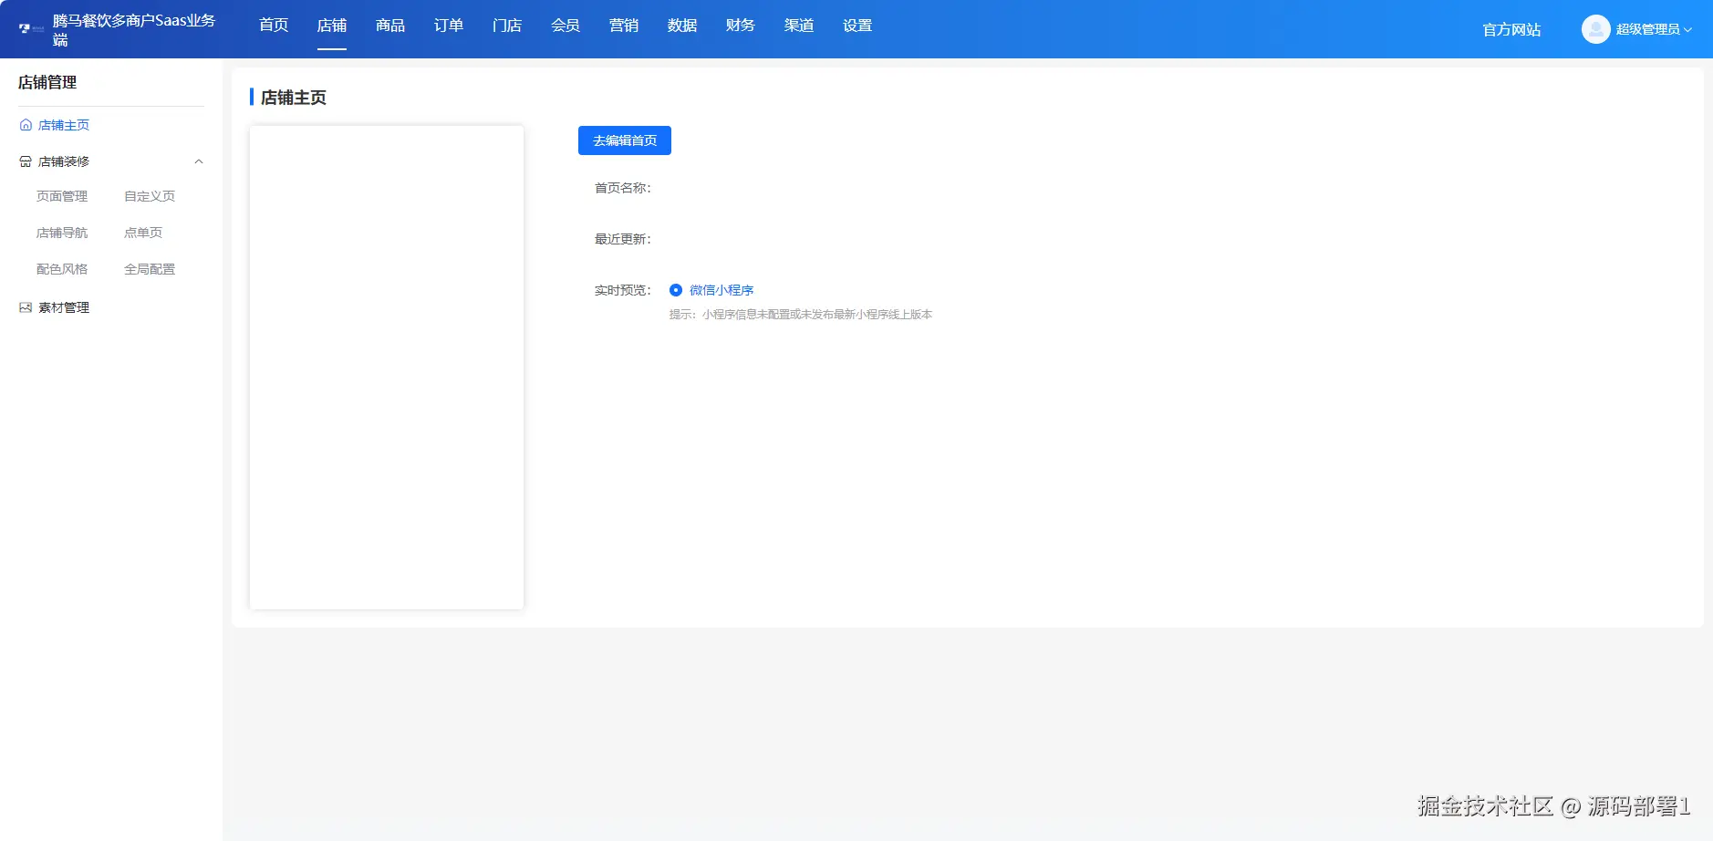Image resolution: width=1713 pixels, height=841 pixels.
Task: Click the 店铺装修 shop icon in sidebar
Action: tap(26, 161)
